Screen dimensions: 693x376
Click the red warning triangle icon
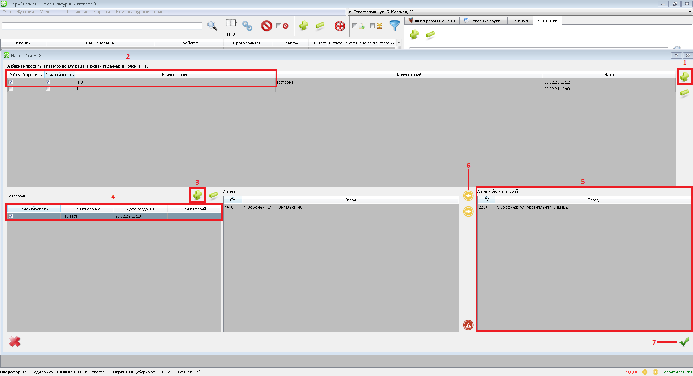tap(468, 325)
